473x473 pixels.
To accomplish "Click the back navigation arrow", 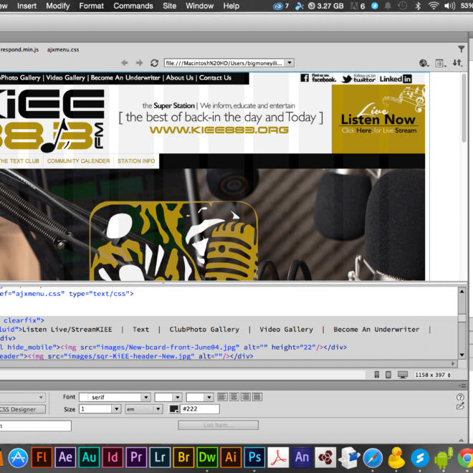I will coord(125,63).
